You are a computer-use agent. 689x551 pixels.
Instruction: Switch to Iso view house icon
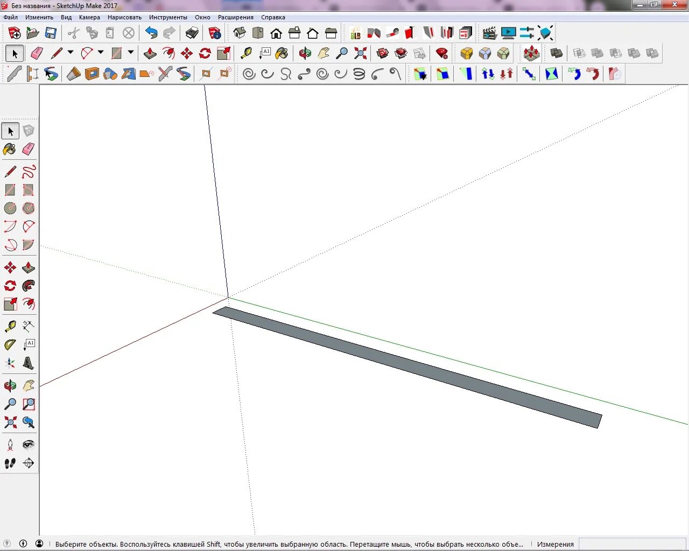click(x=240, y=33)
